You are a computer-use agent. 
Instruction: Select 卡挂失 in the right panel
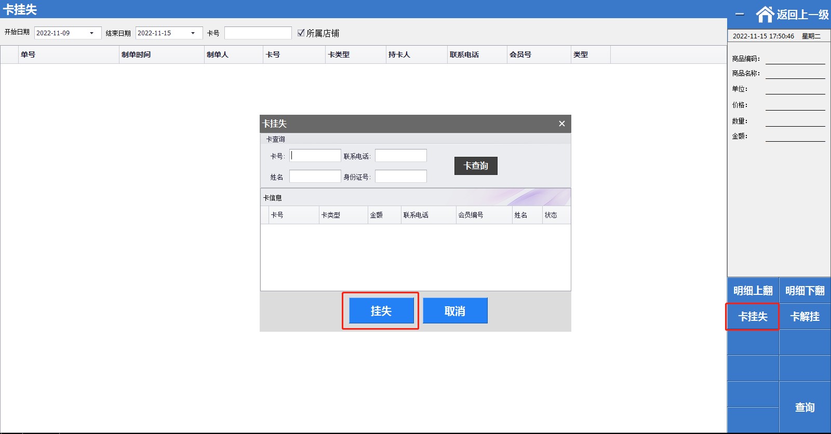pyautogui.click(x=753, y=316)
